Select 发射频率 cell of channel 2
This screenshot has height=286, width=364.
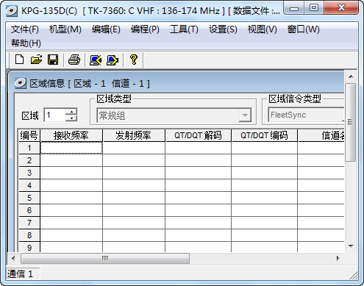(134, 160)
